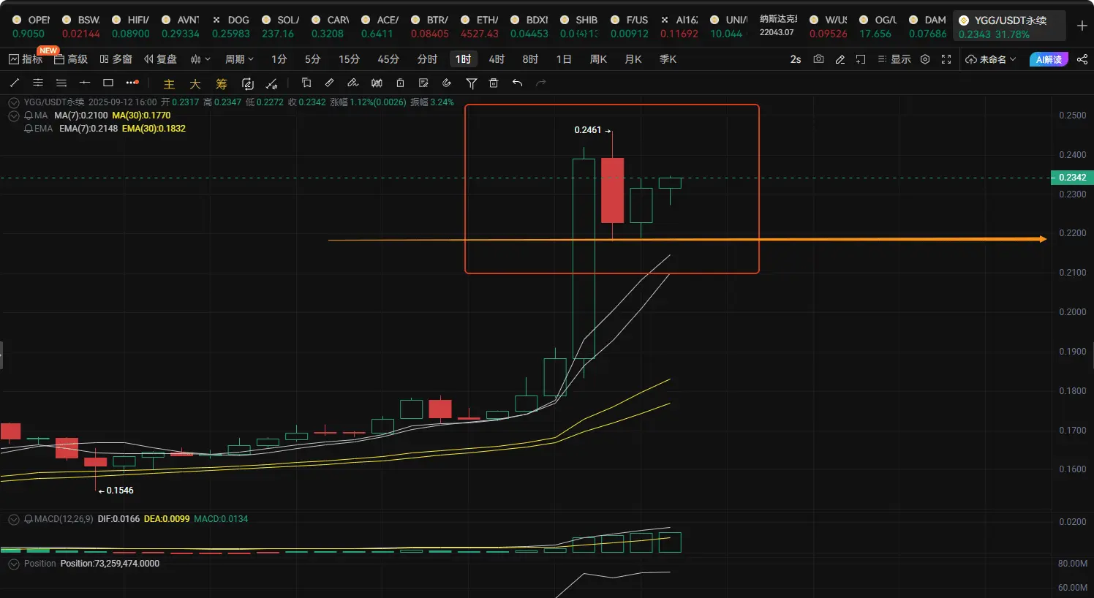Image resolution: width=1094 pixels, height=598 pixels.
Task: Open the 多窗 multi-window layout
Action: click(116, 59)
